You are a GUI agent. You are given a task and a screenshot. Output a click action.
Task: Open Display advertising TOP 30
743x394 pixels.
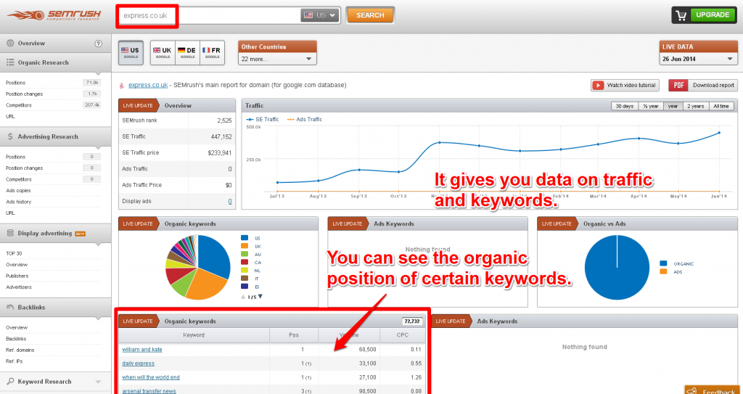(14, 253)
